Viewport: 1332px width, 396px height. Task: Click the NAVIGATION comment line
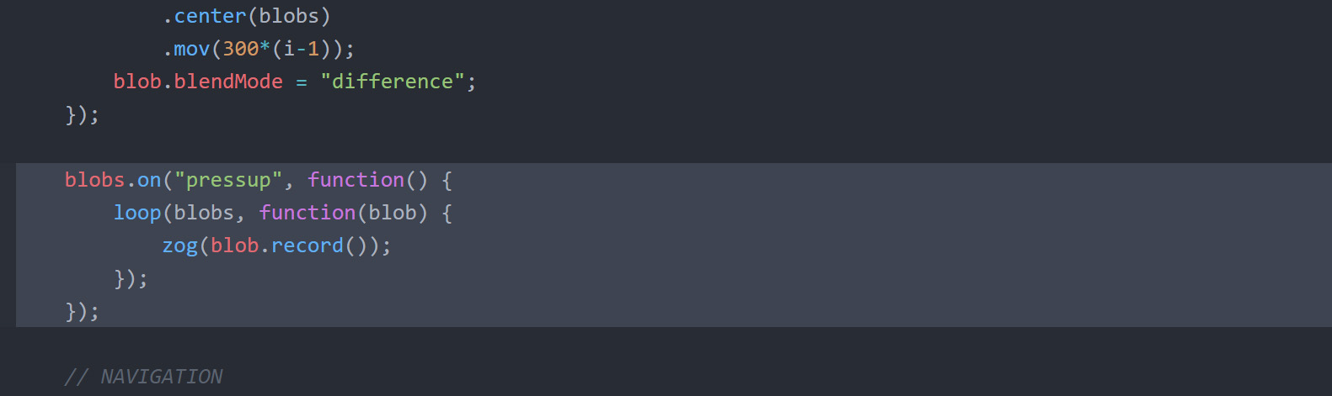pos(143,377)
